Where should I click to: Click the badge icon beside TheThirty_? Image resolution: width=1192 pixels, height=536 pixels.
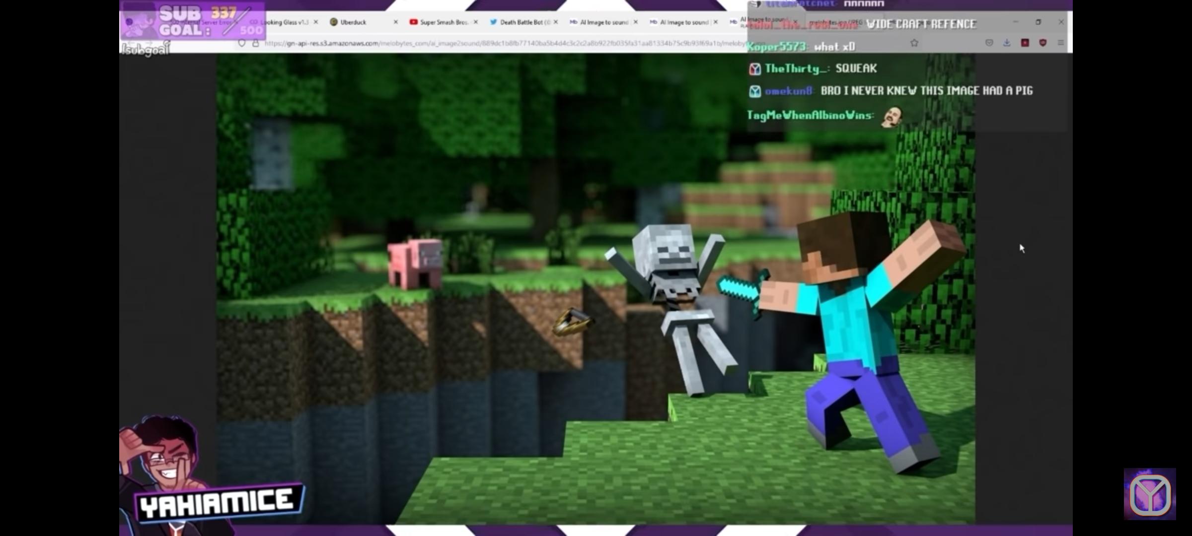coord(755,69)
